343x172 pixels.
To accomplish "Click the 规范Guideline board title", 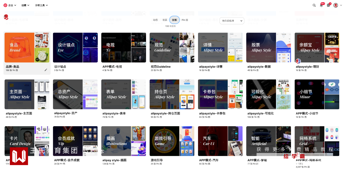I will tap(161, 67).
